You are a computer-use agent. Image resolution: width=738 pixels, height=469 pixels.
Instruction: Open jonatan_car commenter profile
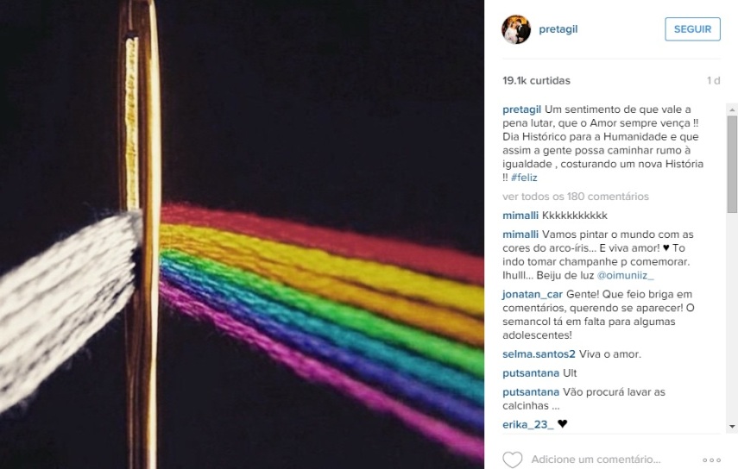click(533, 295)
